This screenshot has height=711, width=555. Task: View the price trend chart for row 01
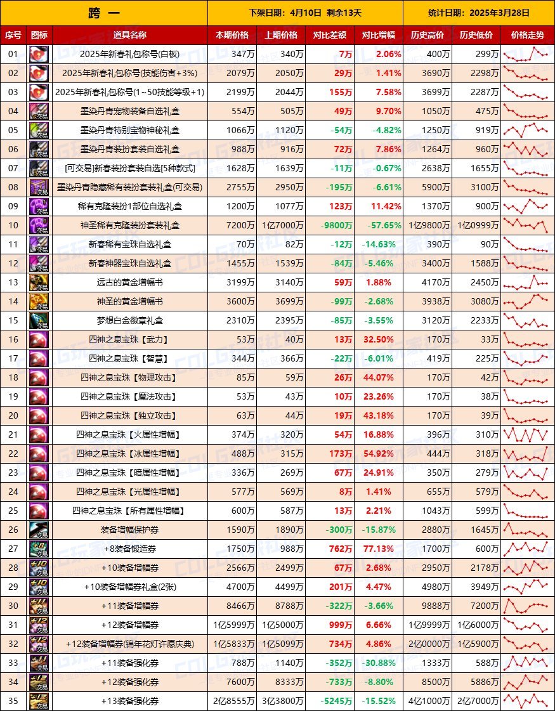pyautogui.click(x=525, y=55)
